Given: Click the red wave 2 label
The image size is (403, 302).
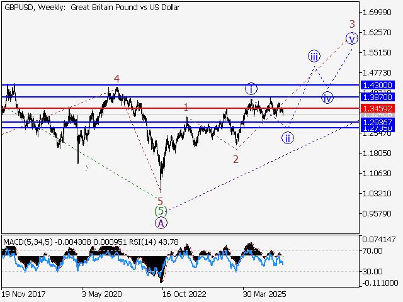Looking at the screenshot, I should coord(236,159).
